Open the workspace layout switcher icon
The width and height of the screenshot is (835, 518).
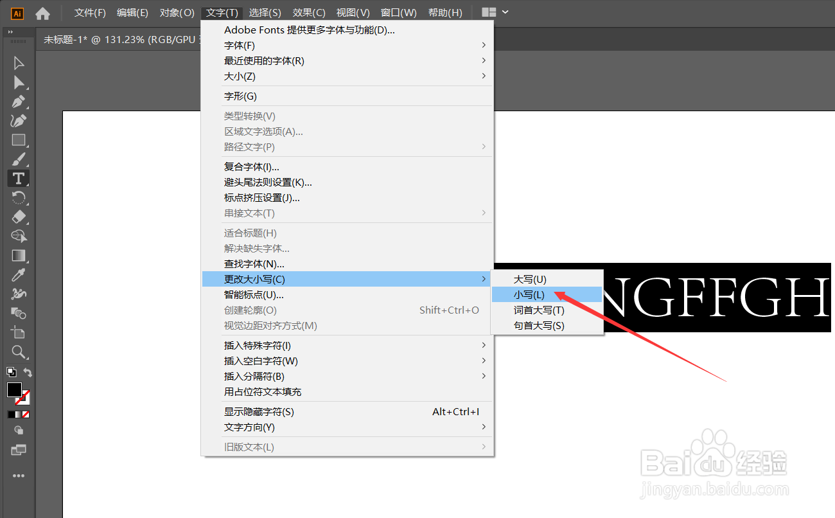(x=489, y=12)
